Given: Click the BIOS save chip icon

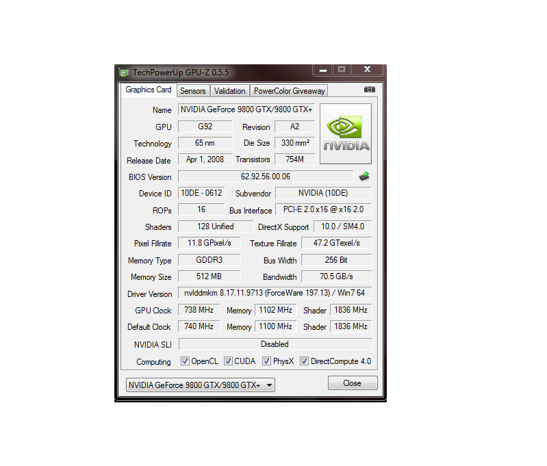Looking at the screenshot, I should coord(364,177).
